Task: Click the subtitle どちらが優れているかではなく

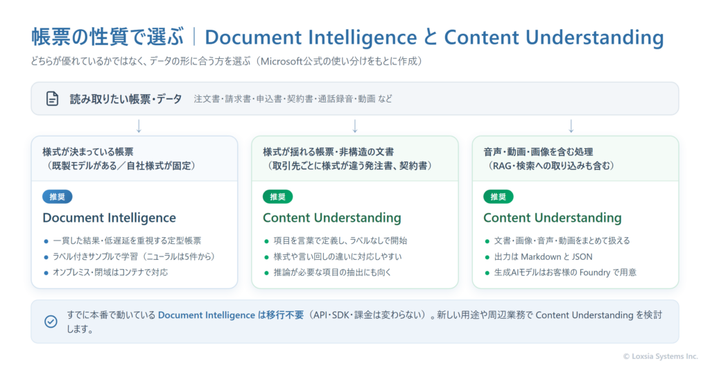Action: click(x=89, y=61)
